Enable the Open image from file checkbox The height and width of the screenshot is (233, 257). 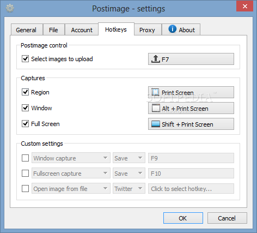[x=25, y=189]
